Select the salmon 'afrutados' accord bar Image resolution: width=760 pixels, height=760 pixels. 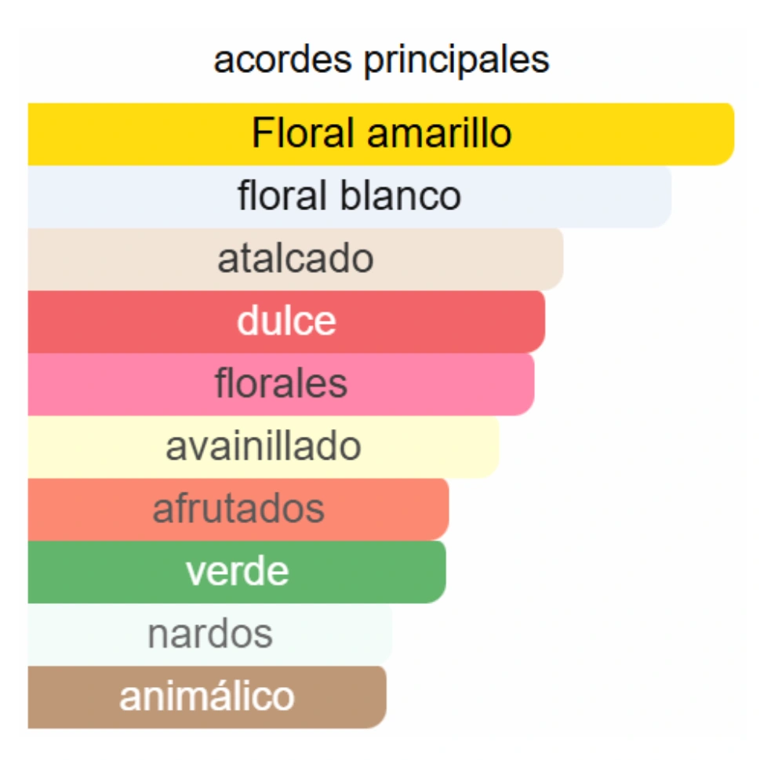point(238,510)
